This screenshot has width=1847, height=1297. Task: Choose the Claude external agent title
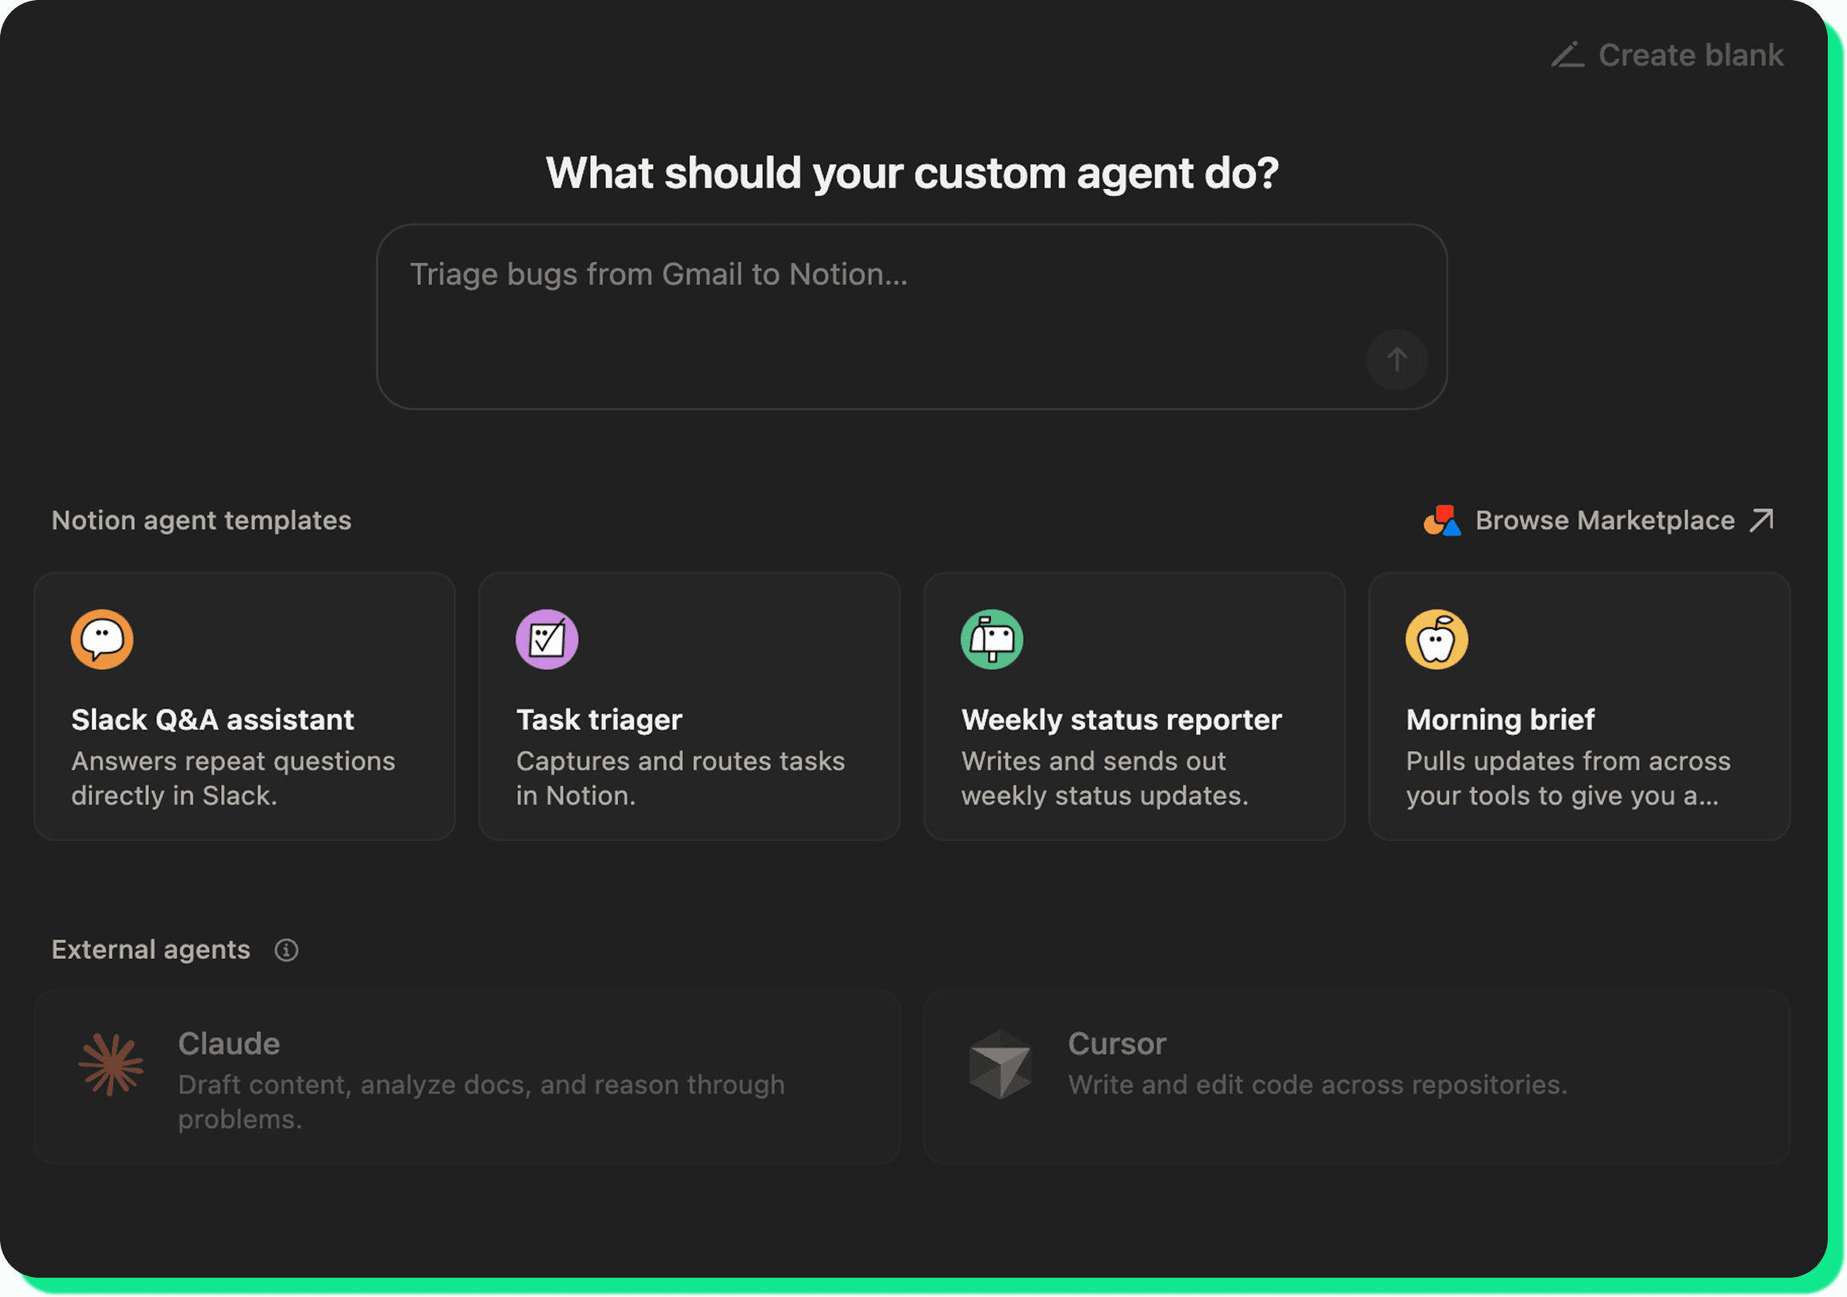[229, 1043]
